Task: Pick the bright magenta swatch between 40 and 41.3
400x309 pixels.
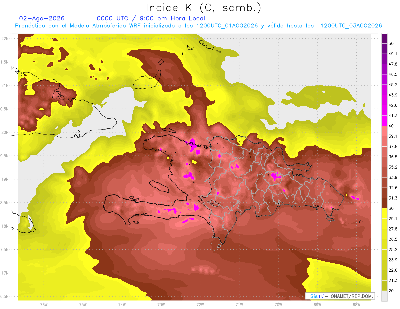Action: point(385,121)
